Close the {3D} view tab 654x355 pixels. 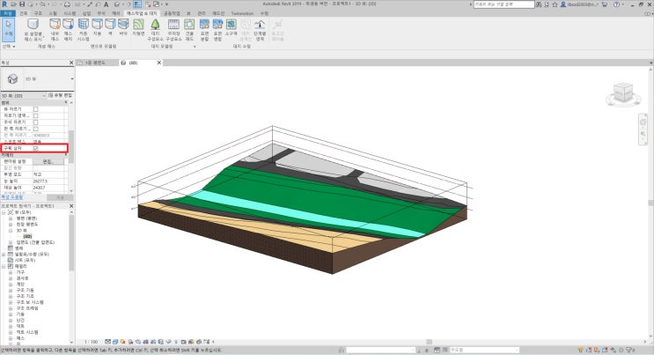[159, 63]
